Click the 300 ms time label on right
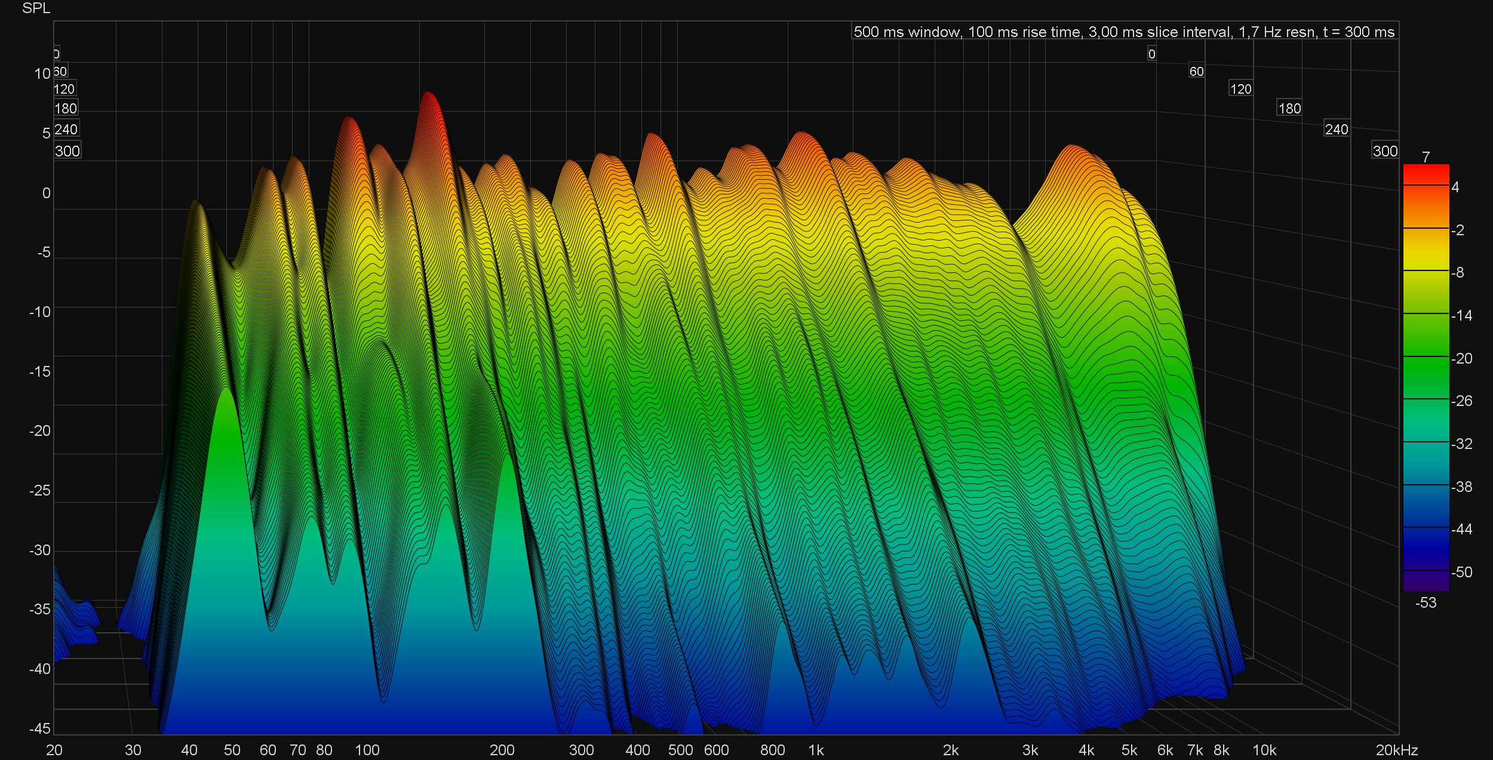The height and width of the screenshot is (760, 1493). click(1385, 151)
